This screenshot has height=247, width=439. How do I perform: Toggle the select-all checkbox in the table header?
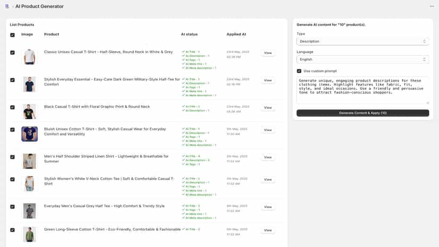pyautogui.click(x=12, y=35)
